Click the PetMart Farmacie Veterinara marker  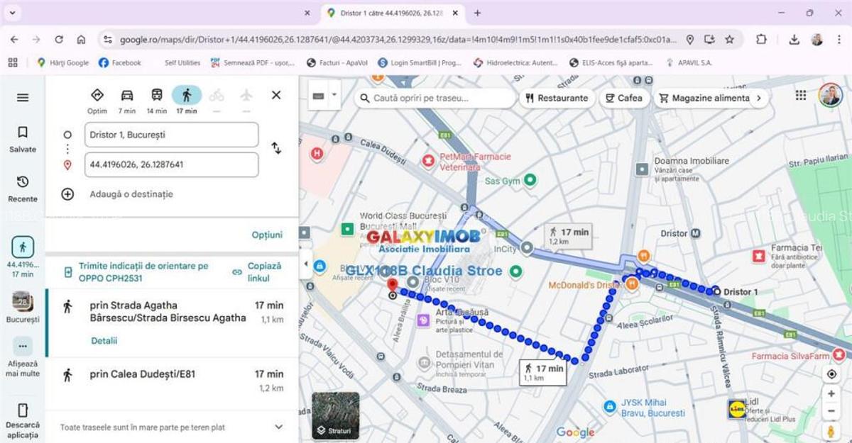(x=429, y=161)
